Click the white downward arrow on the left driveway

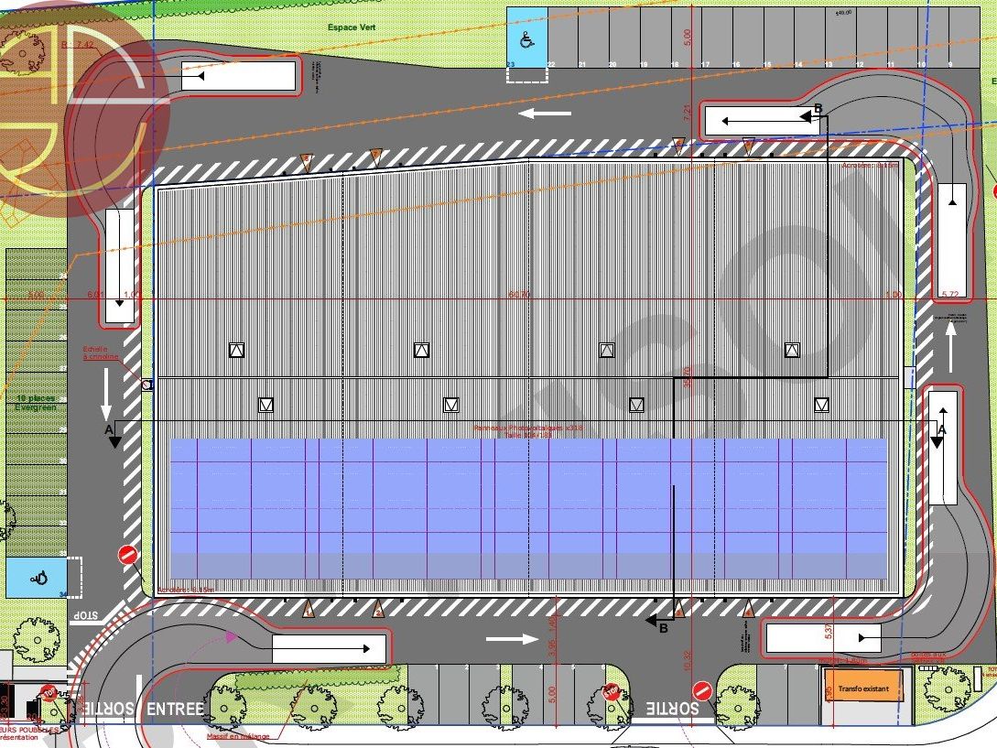pyautogui.click(x=106, y=395)
